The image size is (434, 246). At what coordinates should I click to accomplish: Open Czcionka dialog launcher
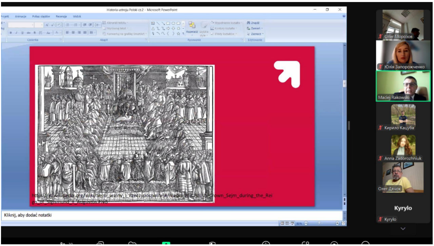click(x=61, y=40)
